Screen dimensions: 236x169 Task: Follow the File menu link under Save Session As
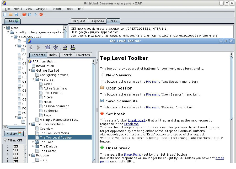pos(153,107)
